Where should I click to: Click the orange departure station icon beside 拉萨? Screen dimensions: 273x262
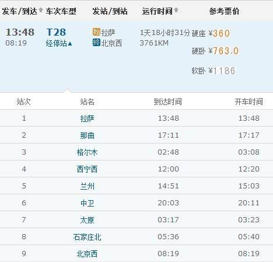pos(96,32)
